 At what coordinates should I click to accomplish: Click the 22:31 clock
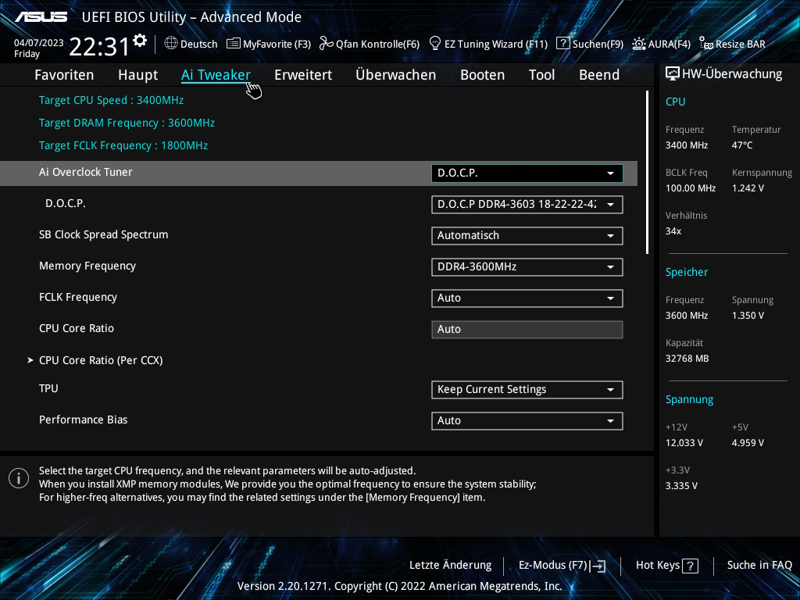point(99,46)
